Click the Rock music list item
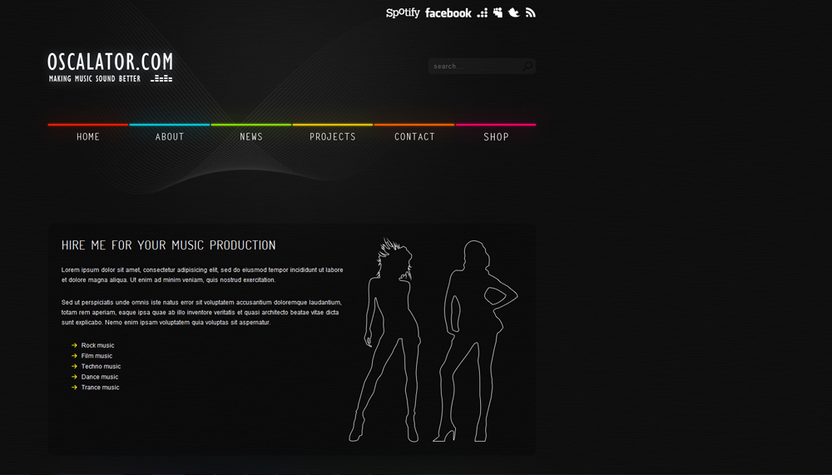Screen dimensions: 832x475 97,345
